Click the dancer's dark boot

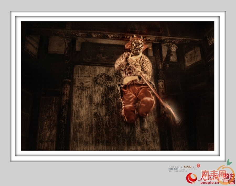point(144,123)
